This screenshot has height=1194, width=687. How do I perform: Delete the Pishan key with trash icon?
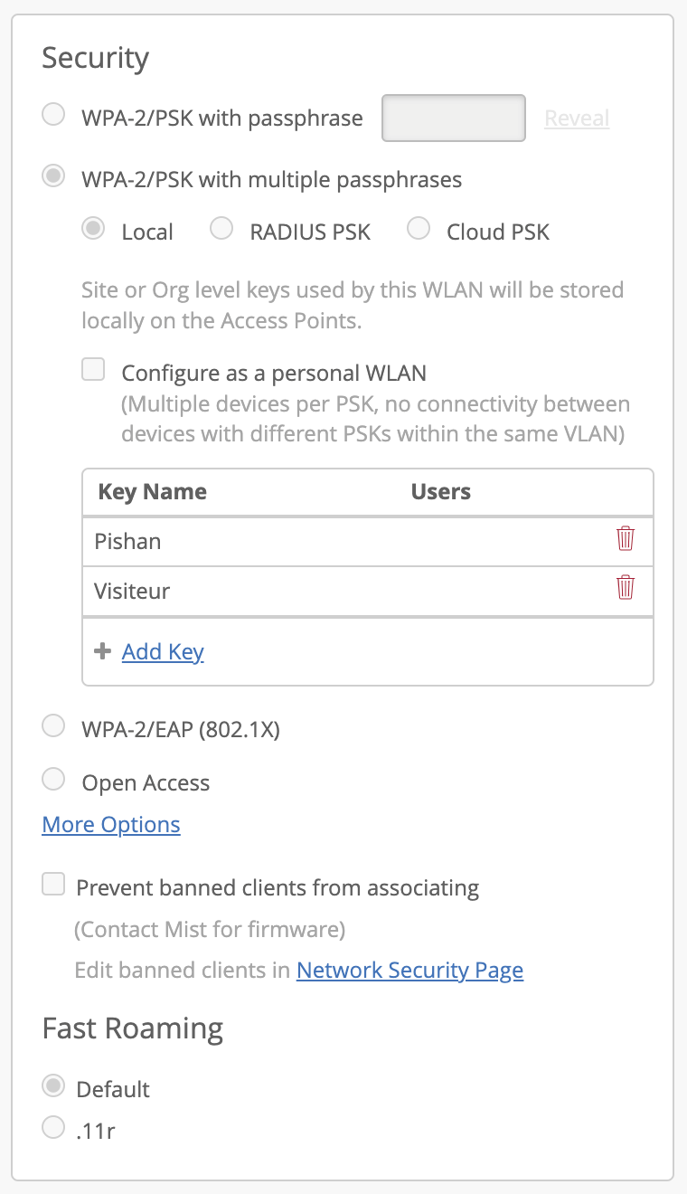[625, 540]
